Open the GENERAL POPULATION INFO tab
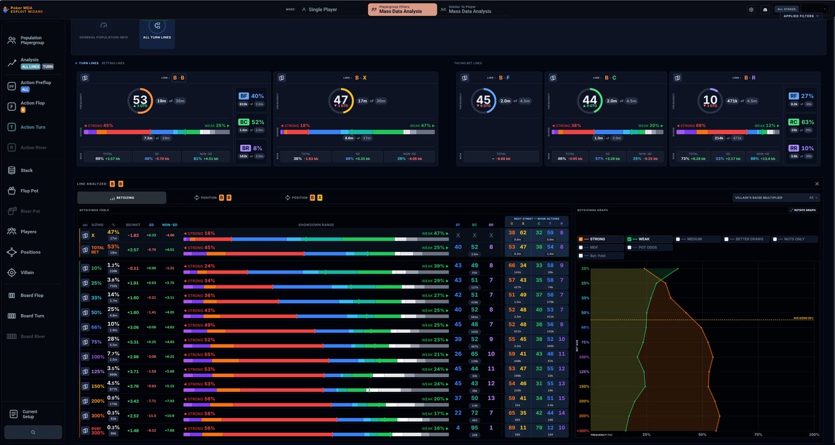 pyautogui.click(x=103, y=31)
